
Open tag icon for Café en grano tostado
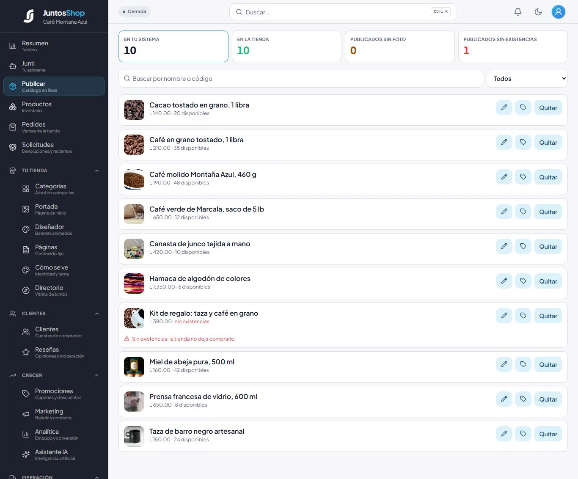click(523, 142)
